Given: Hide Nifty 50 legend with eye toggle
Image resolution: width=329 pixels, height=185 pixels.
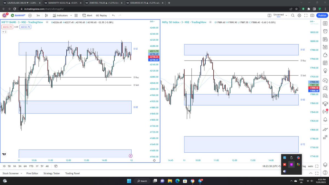Looking at the screenshot, I should [210, 22].
